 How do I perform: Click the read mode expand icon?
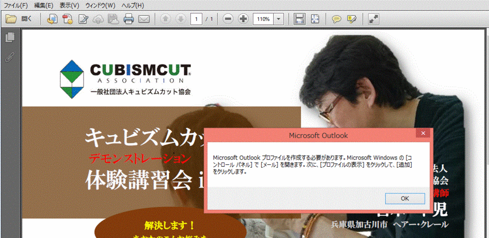pyautogui.click(x=373, y=19)
